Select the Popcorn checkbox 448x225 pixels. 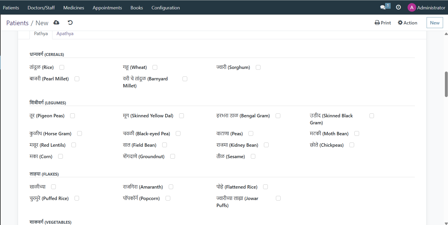click(168, 198)
